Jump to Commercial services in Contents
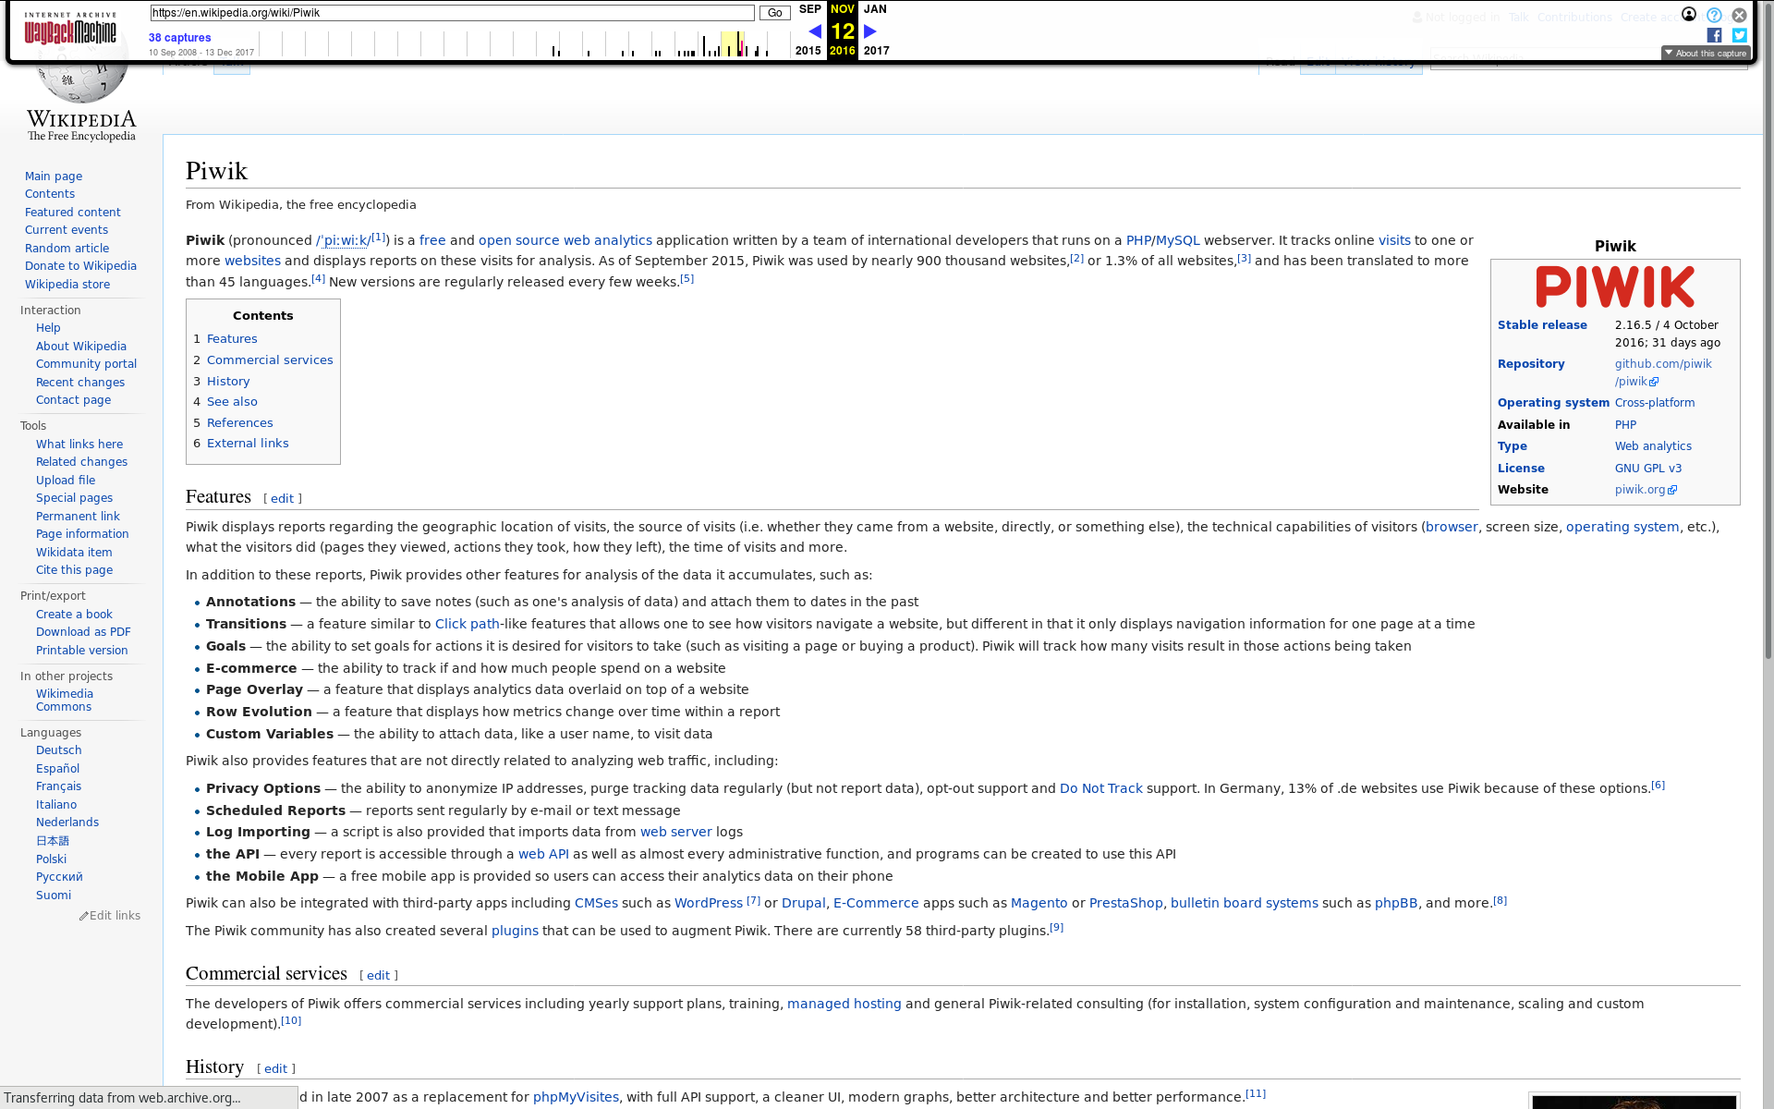The image size is (1774, 1109). [270, 360]
